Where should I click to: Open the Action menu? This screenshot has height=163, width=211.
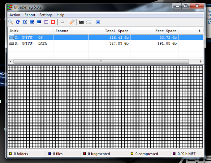tap(15, 15)
